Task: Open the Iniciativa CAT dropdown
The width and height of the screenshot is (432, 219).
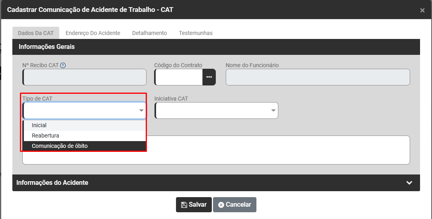Action: (216, 110)
